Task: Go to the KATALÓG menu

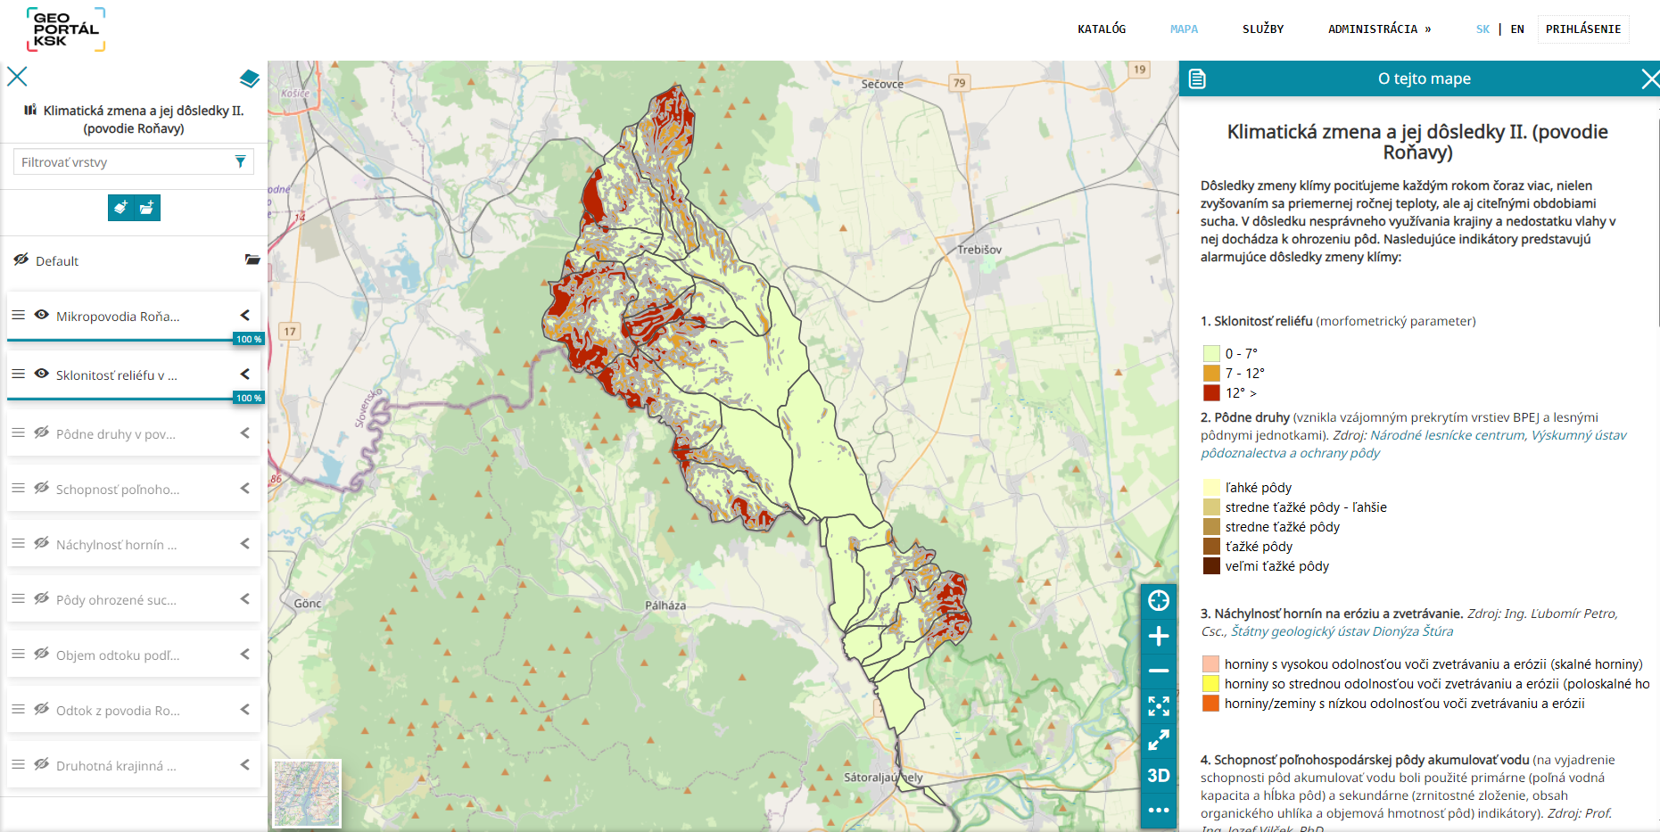Action: [1101, 29]
